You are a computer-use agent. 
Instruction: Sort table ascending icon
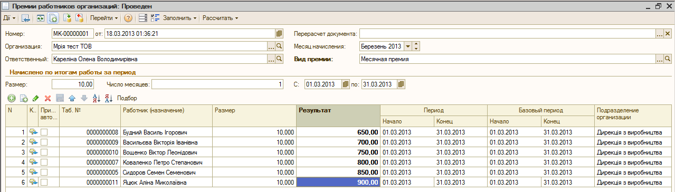click(96, 98)
